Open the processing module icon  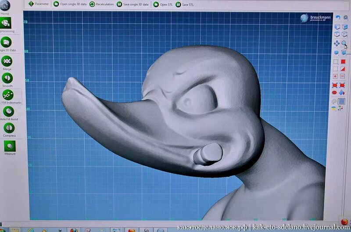(5, 23)
